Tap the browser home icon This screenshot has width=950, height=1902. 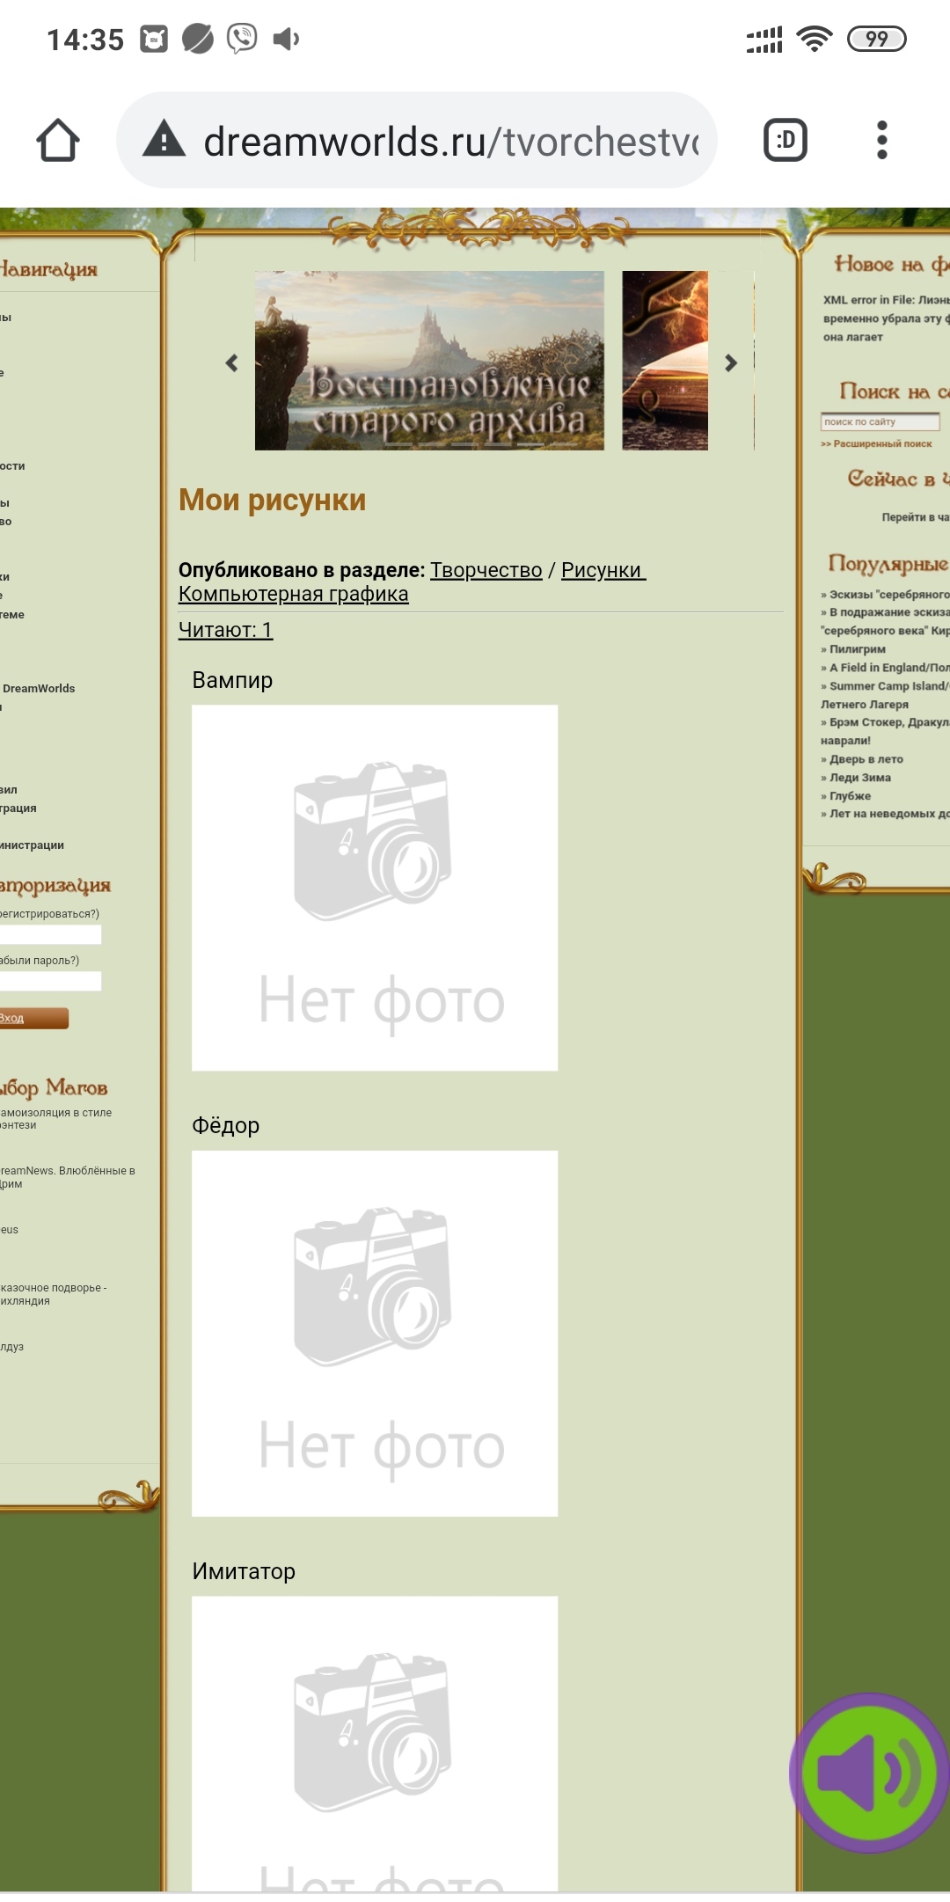point(58,141)
